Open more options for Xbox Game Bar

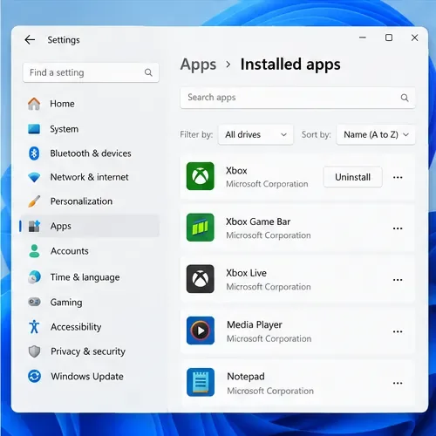point(398,228)
